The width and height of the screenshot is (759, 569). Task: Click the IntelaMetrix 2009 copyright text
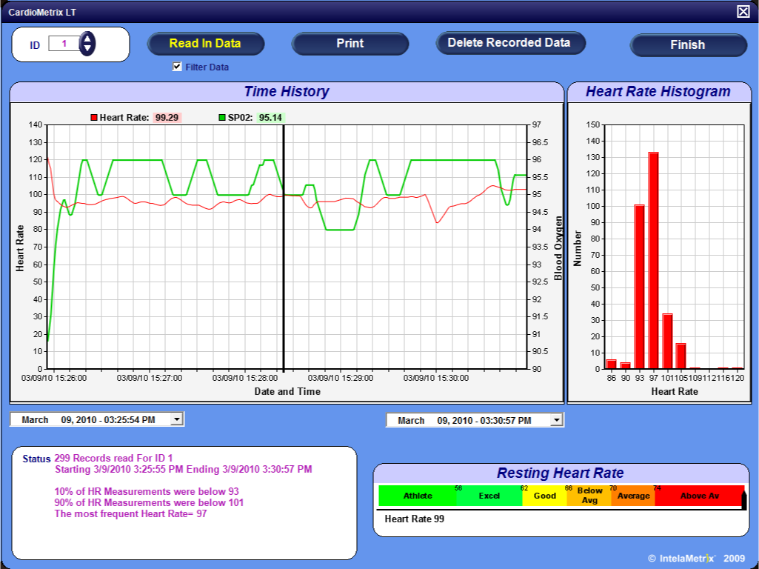click(x=697, y=559)
